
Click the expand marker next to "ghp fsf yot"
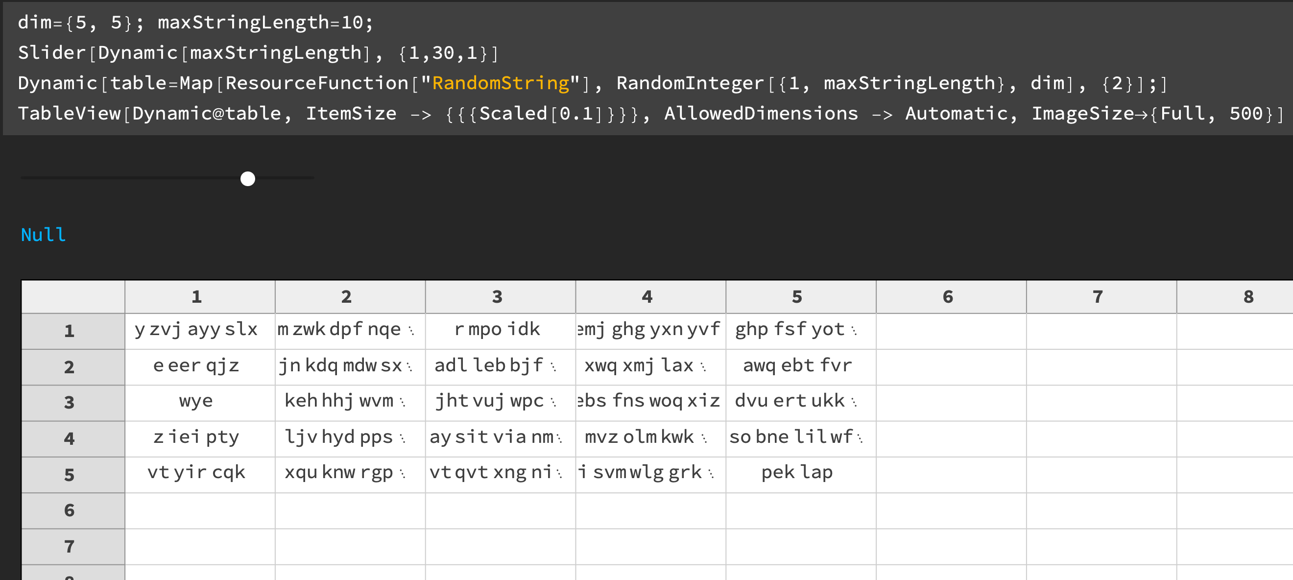click(x=854, y=331)
